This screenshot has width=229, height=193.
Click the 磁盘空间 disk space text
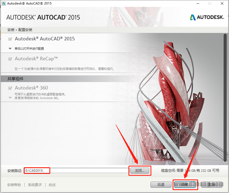(x=190, y=170)
